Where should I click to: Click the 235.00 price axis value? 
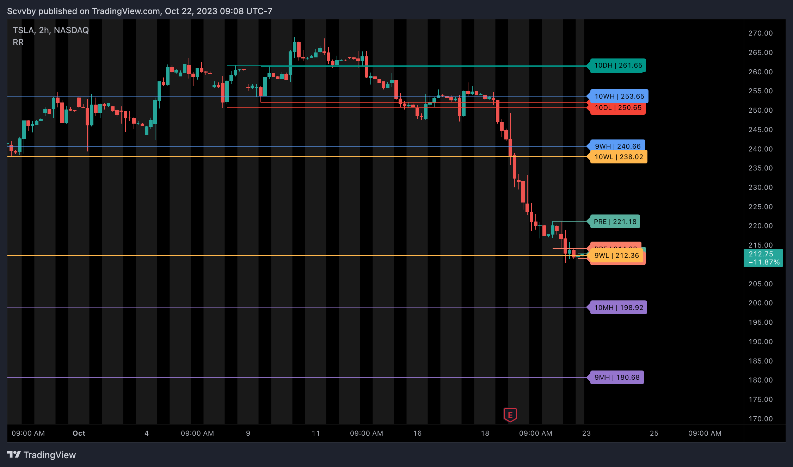pos(761,168)
